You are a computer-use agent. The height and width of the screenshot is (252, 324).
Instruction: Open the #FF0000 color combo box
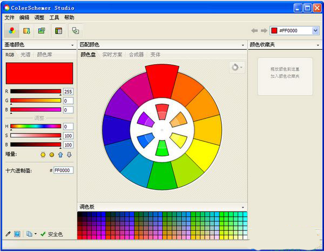coord(294,31)
